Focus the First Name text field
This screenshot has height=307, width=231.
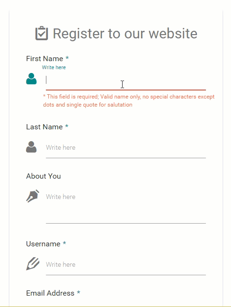tap(126, 80)
